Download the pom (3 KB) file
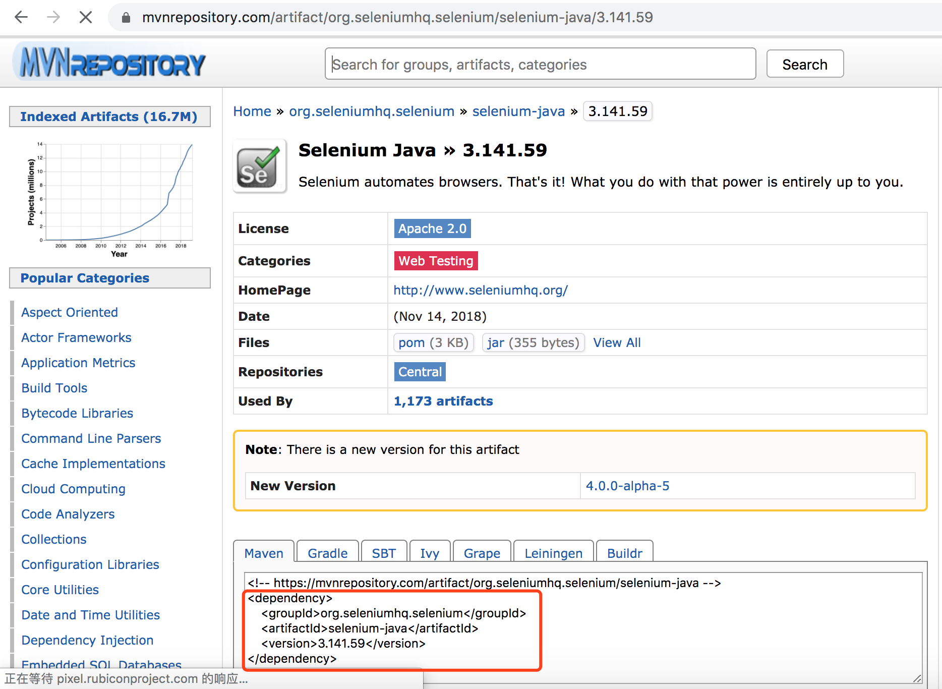942x689 pixels. pos(433,342)
